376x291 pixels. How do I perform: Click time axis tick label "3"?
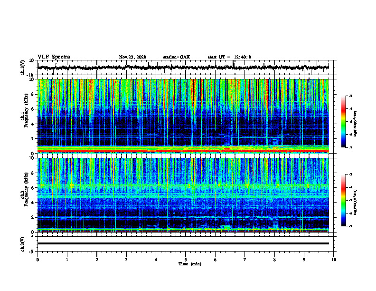point(126,260)
